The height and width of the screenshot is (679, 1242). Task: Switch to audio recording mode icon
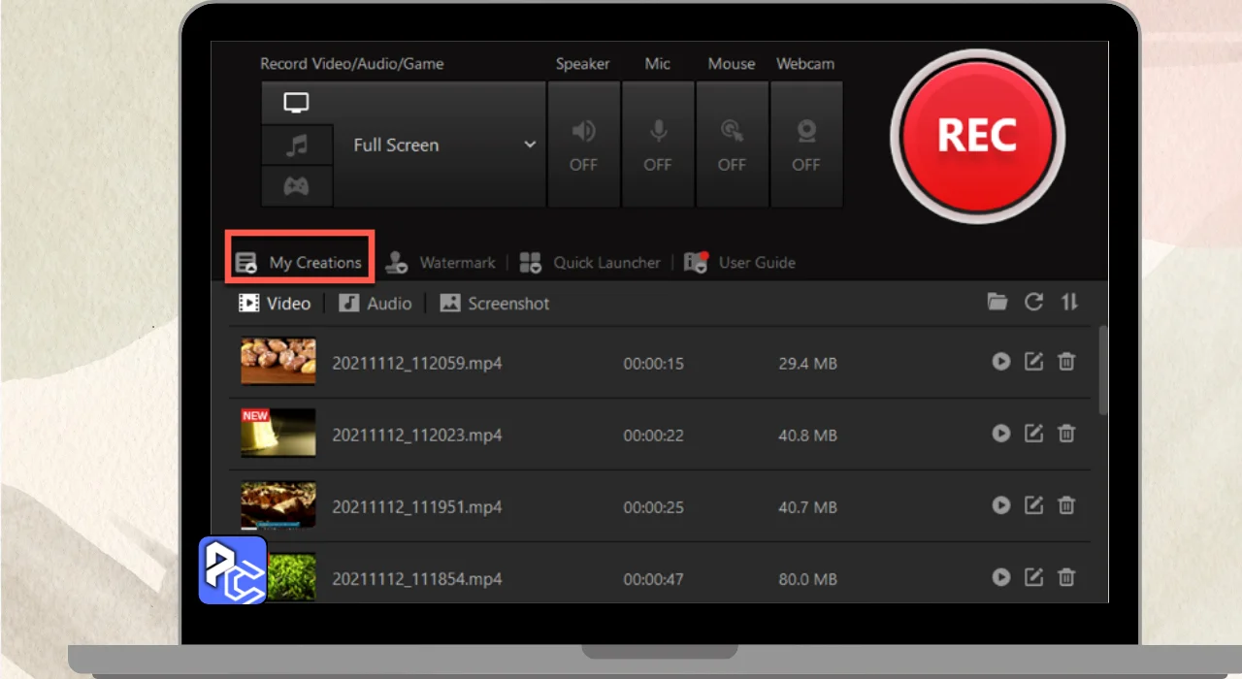pos(296,145)
